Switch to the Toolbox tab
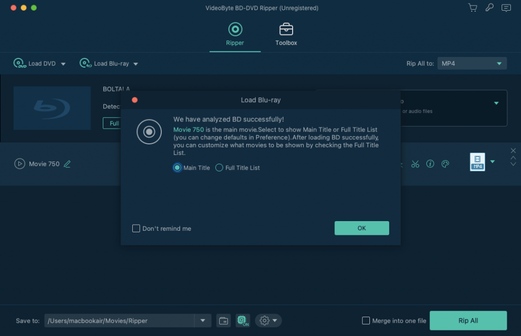Viewport: 521px width, 336px height. point(286,34)
